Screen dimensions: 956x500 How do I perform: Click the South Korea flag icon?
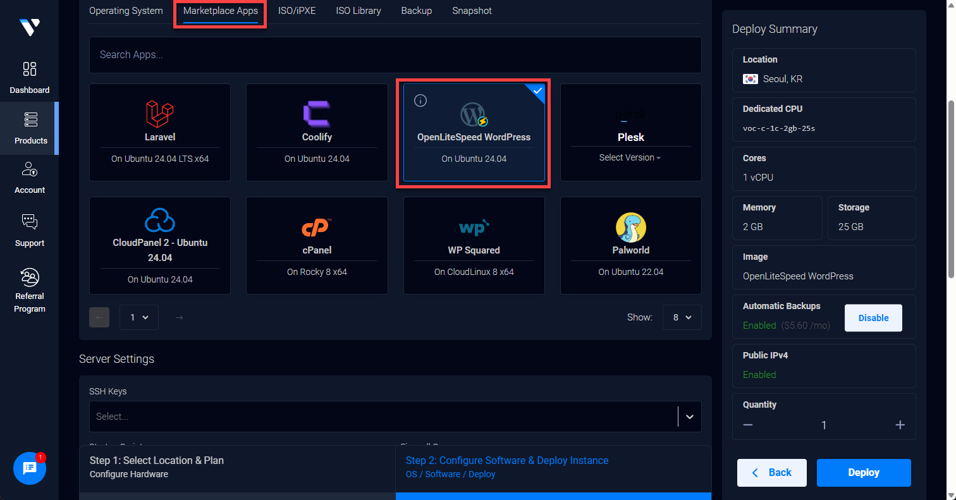pos(751,79)
